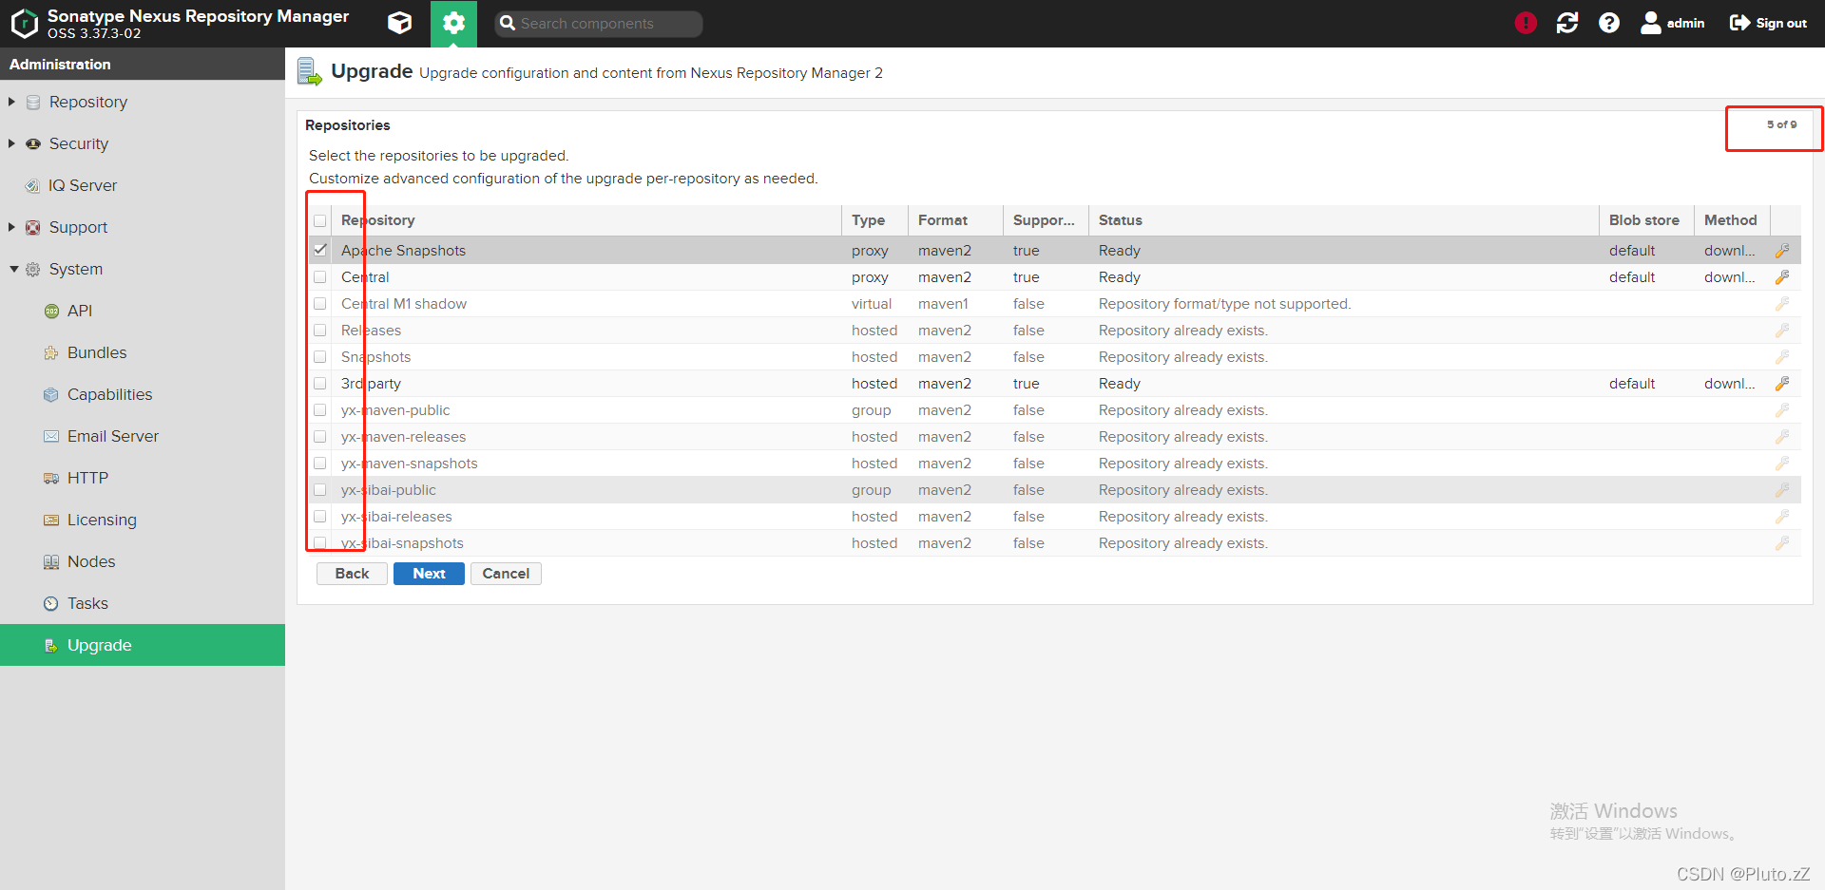Click the Repository database icon
The height and width of the screenshot is (890, 1825).
coord(33,103)
